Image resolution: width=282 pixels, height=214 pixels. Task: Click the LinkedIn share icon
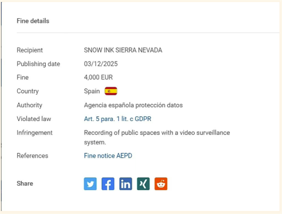pos(126,184)
